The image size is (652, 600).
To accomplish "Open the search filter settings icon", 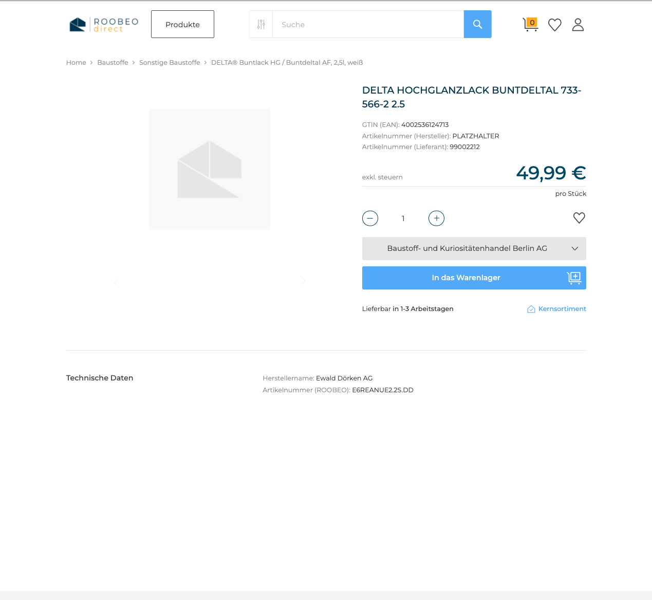I will (261, 24).
